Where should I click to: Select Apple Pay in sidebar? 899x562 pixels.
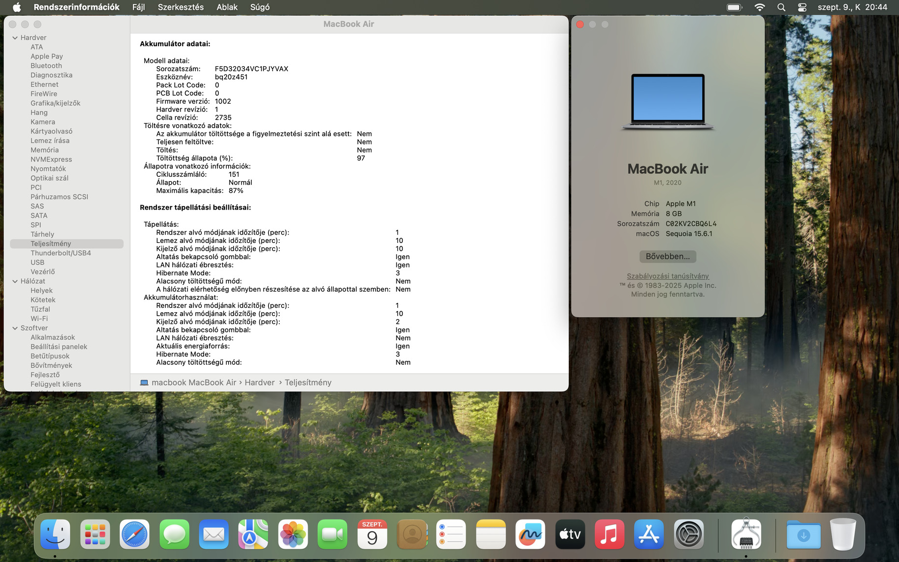47,56
